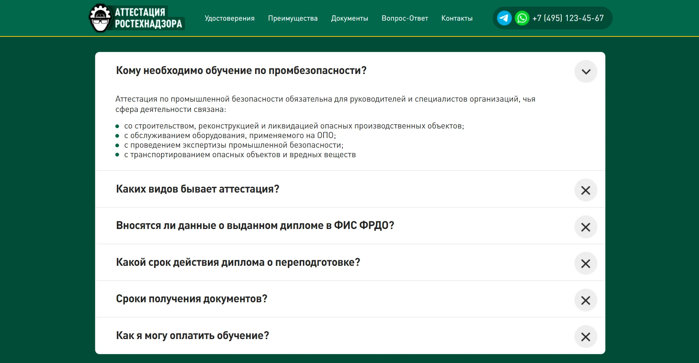Navigate to the Документы menu item

pyautogui.click(x=350, y=18)
